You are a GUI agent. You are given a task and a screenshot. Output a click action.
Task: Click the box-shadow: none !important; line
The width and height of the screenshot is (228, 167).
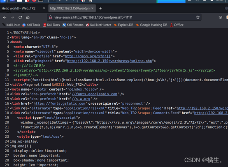[x=41, y=160]
